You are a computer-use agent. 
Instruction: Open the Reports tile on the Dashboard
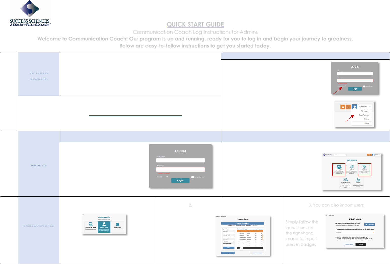point(364,170)
